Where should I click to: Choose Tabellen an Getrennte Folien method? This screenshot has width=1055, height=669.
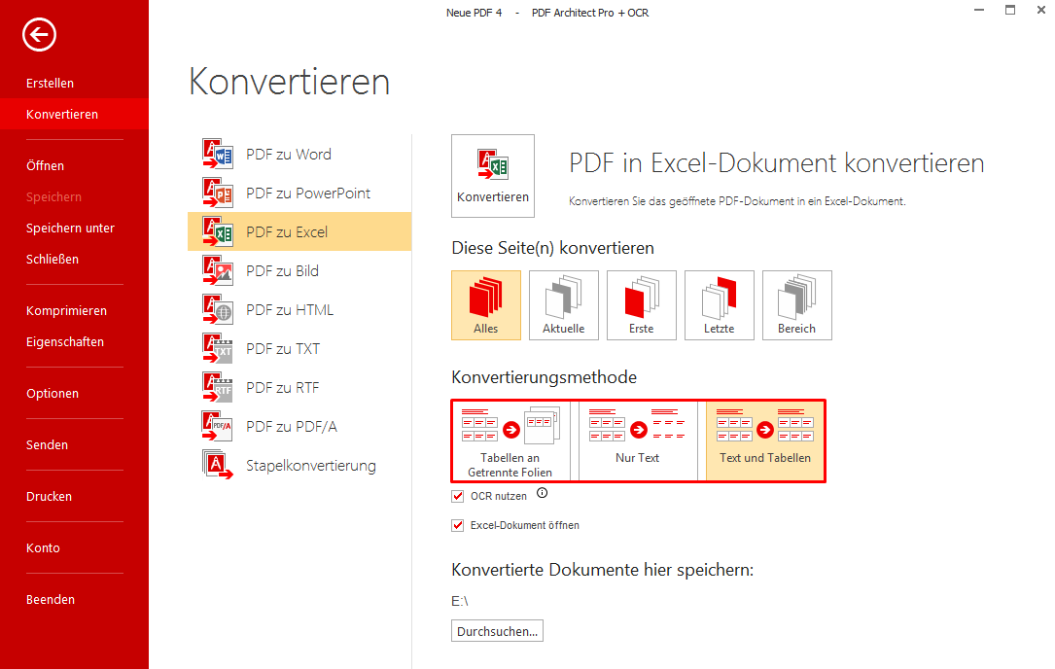[510, 440]
